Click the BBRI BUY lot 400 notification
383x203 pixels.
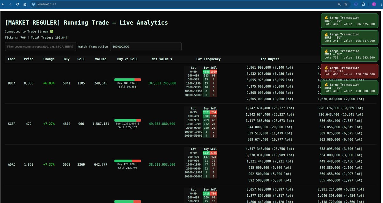(x=350, y=88)
